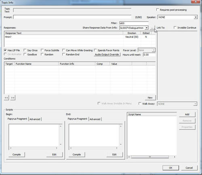Enable the Requires post-processing checkbox
The image size is (202, 175).
(158, 10)
